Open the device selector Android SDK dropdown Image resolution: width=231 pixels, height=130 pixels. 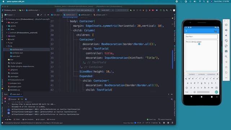click(75, 10)
